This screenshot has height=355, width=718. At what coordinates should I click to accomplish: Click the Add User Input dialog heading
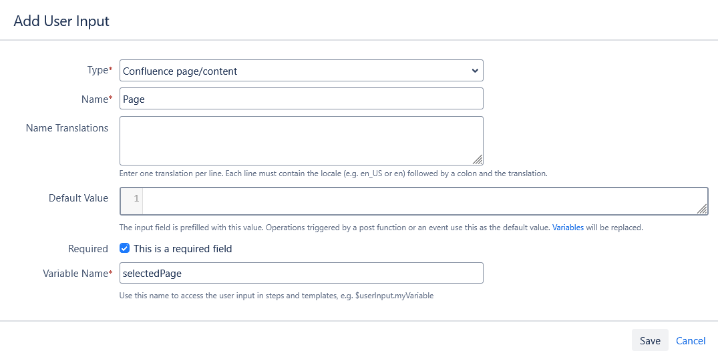point(61,21)
